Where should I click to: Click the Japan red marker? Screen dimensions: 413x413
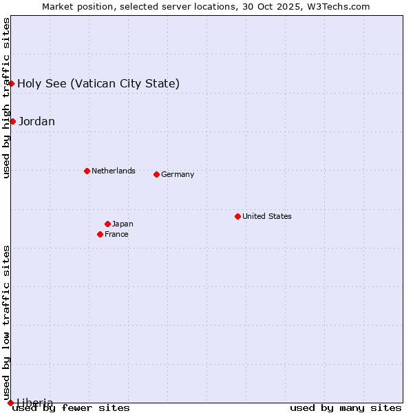click(107, 224)
